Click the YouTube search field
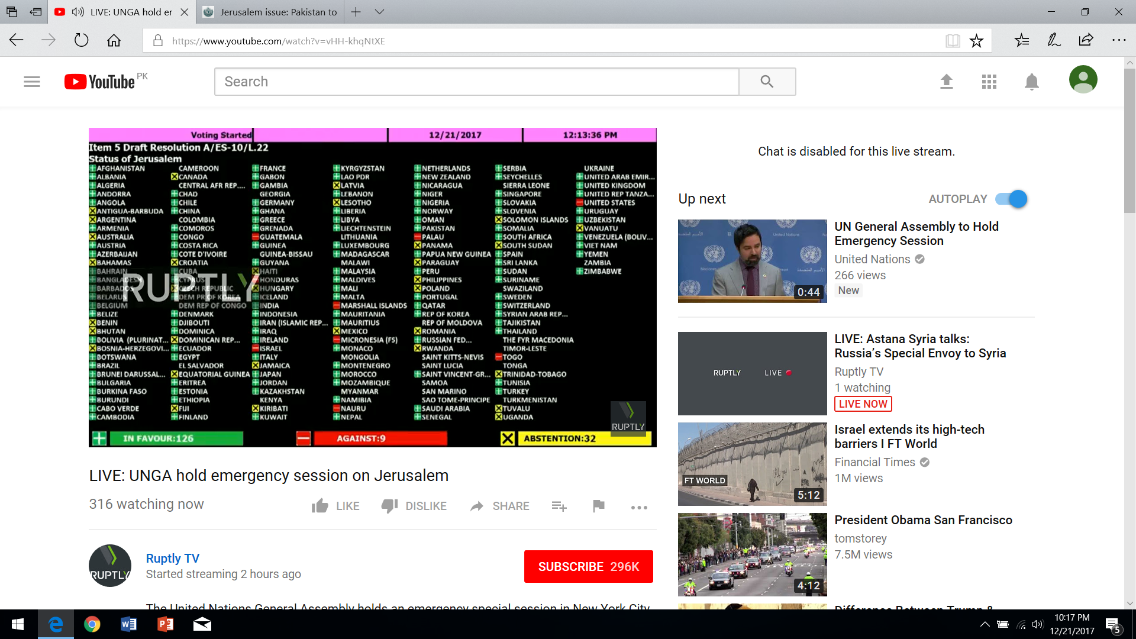This screenshot has width=1136, height=639. [477, 82]
